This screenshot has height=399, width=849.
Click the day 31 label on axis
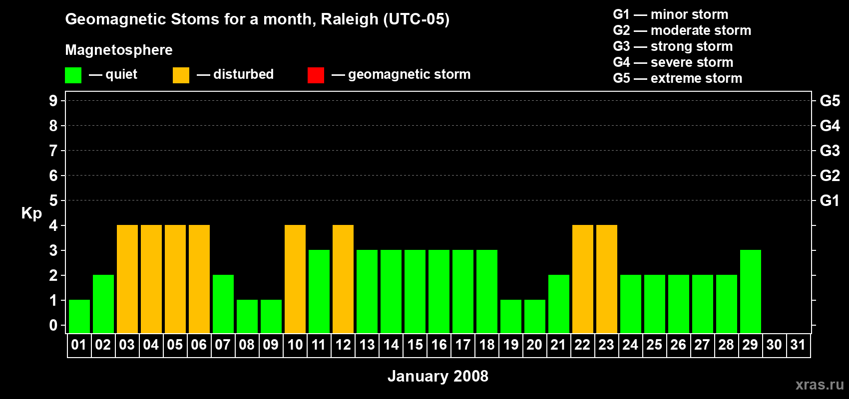pos(798,345)
